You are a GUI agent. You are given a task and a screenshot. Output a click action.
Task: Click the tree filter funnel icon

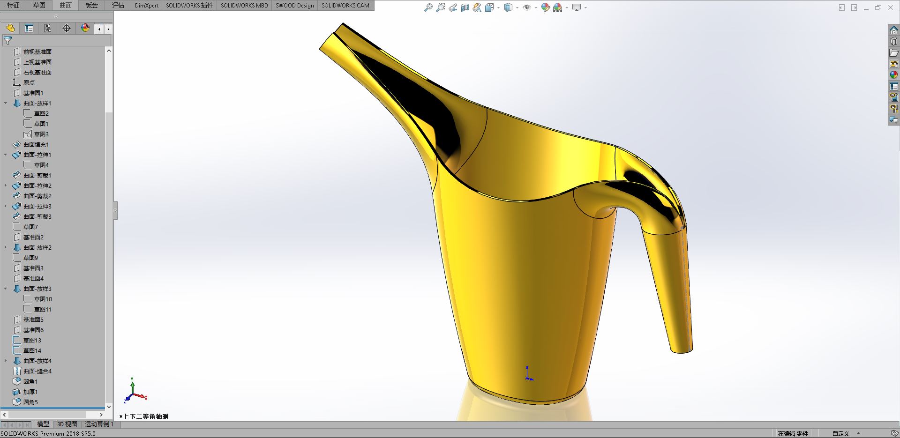pyautogui.click(x=7, y=41)
